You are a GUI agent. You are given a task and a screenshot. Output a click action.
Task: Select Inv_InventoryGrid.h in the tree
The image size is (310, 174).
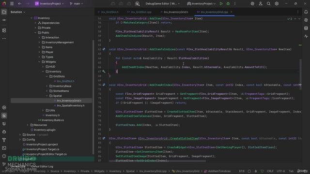[69, 101]
